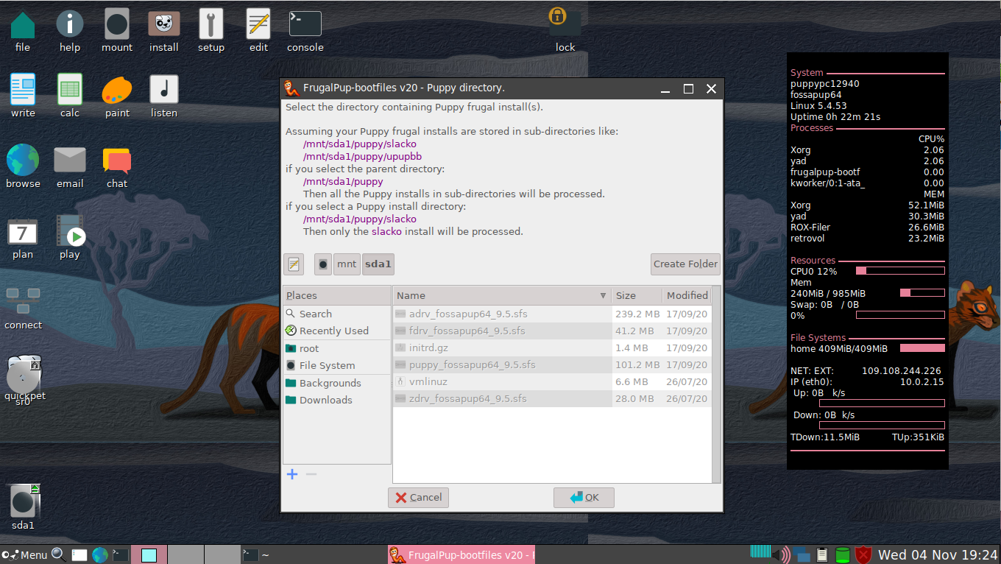Open Backgrounds bookmark in Places

[x=336, y=383]
